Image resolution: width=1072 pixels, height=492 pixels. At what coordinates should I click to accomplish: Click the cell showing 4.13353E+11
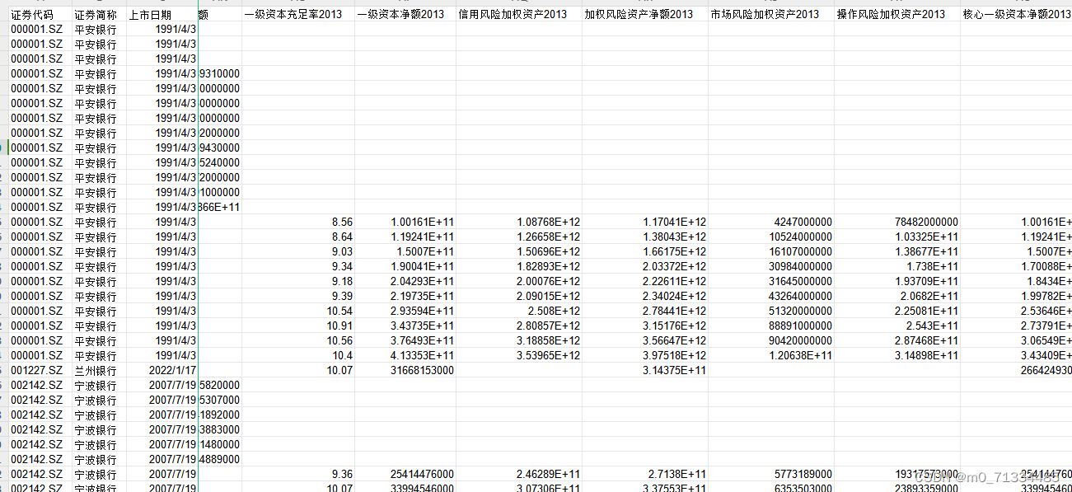point(405,355)
